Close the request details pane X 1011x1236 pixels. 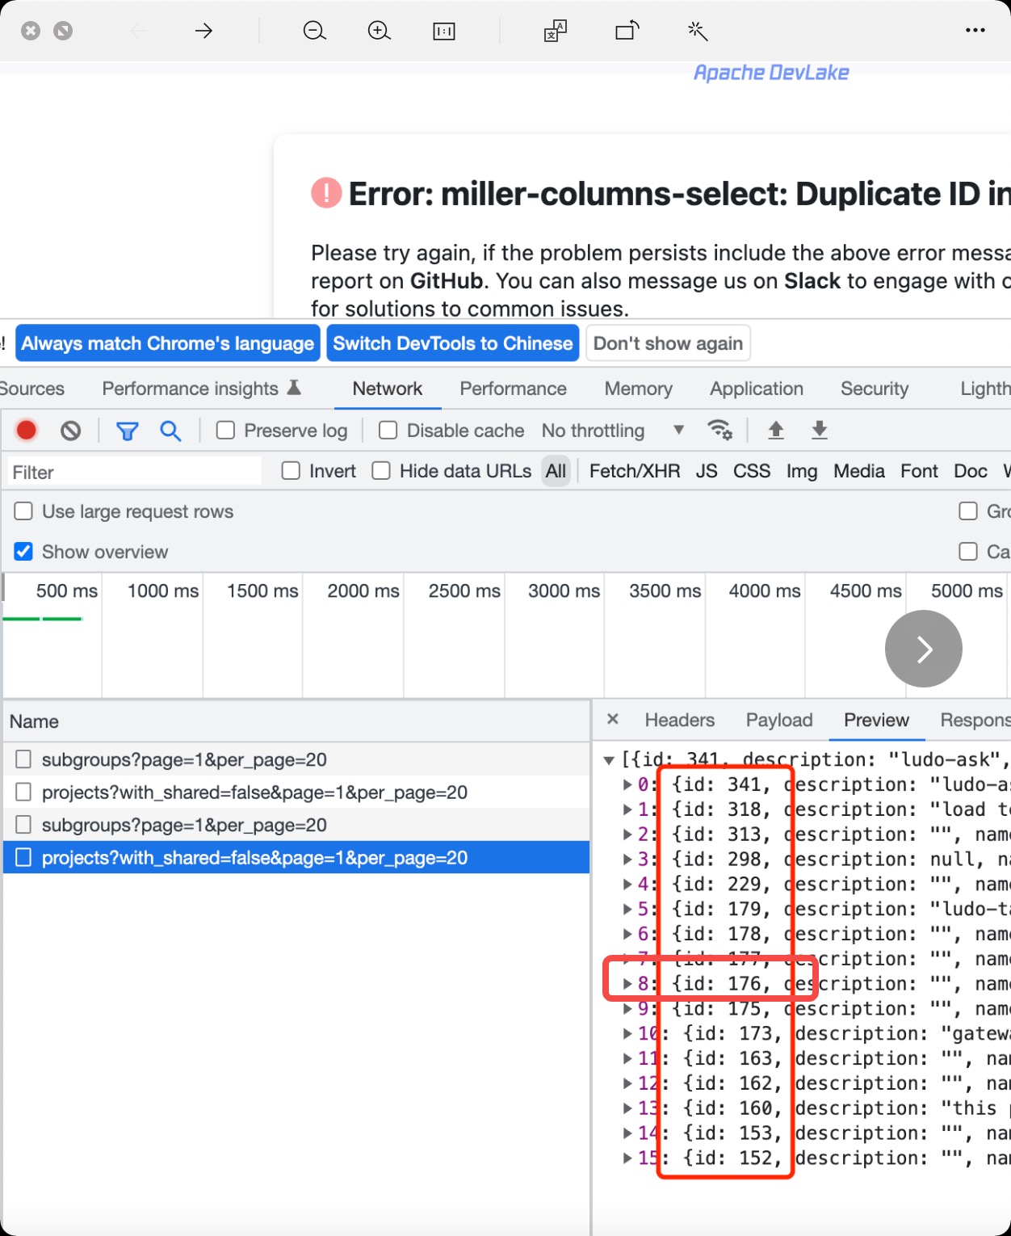pos(613,719)
